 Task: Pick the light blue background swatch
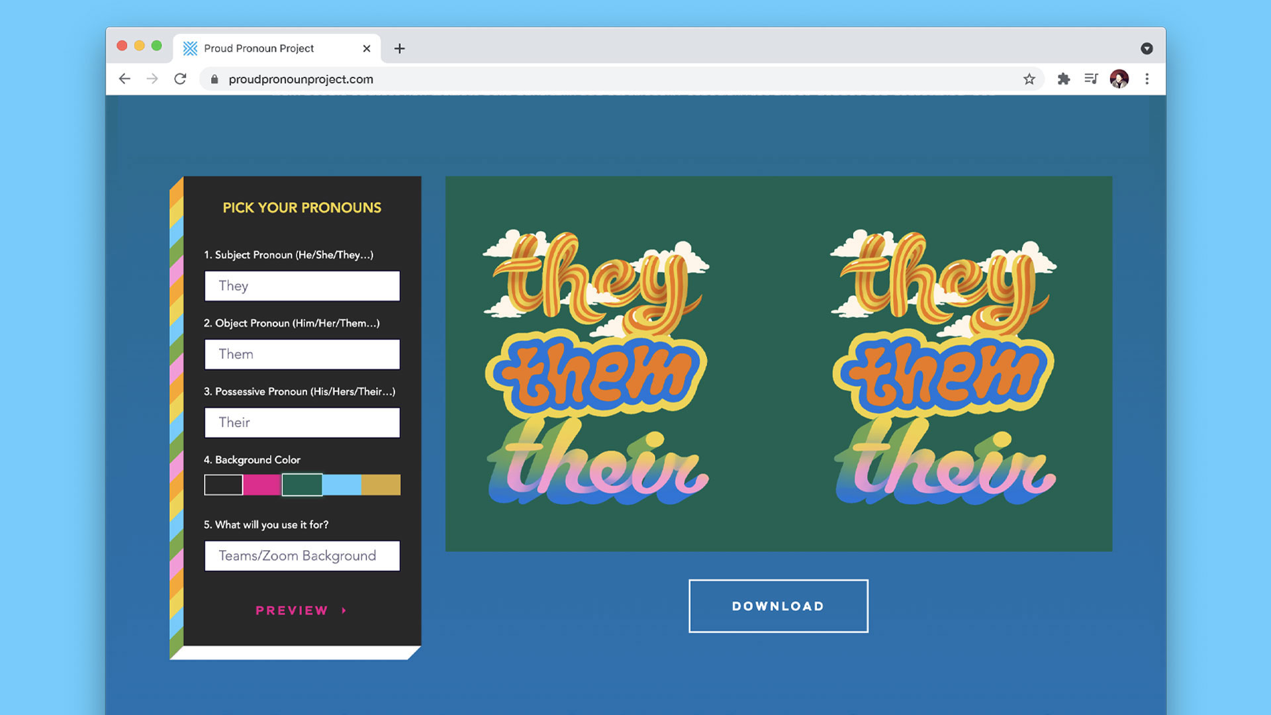pyautogui.click(x=342, y=485)
